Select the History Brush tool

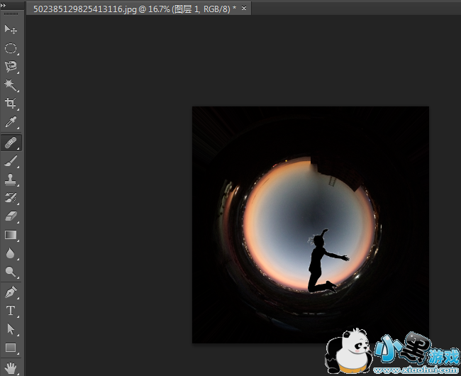tap(11, 197)
